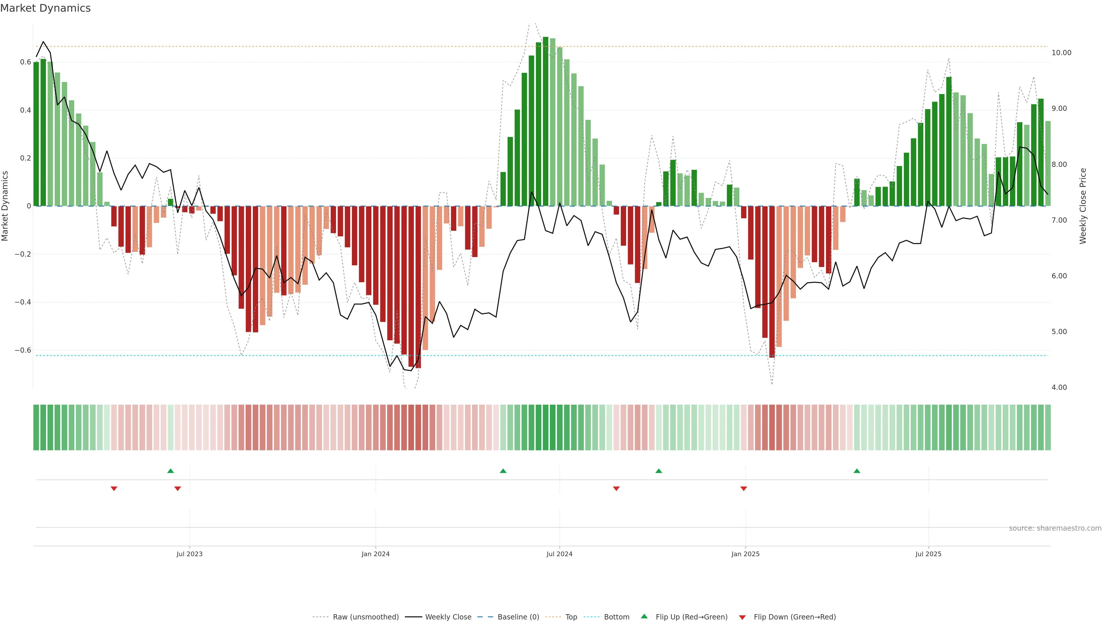
Task: Click the Jan 2024 x-axis label
Action: click(375, 554)
